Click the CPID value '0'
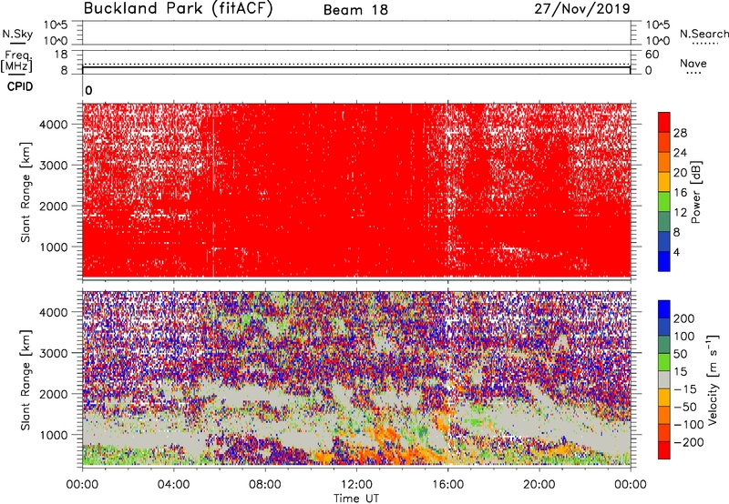This screenshot has width=729, height=504. pyautogui.click(x=88, y=90)
